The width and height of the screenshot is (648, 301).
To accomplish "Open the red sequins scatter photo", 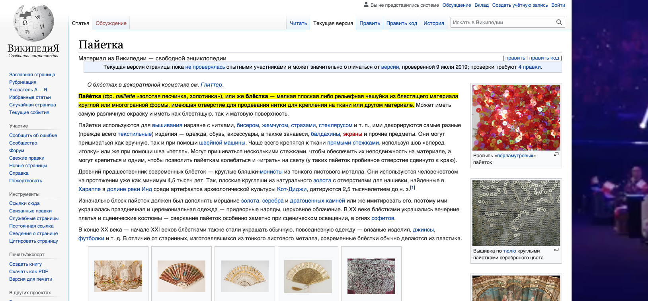I will (516, 118).
